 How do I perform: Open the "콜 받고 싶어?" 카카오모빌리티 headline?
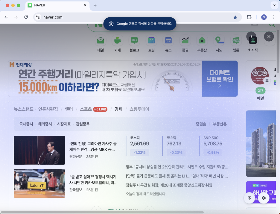point(93,180)
